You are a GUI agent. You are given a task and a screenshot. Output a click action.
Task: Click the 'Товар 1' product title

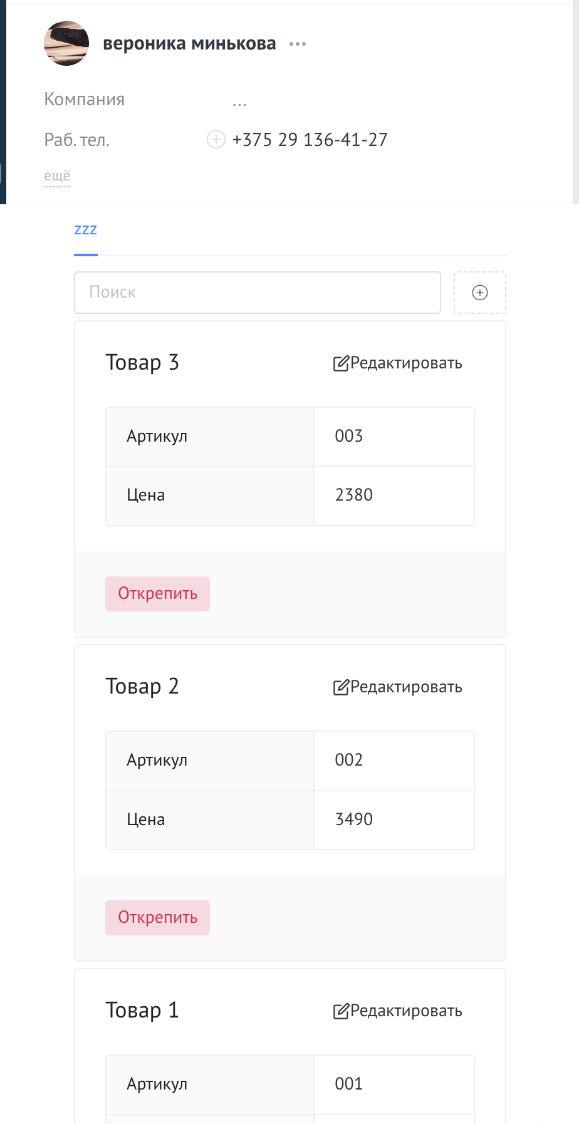pos(142,1011)
